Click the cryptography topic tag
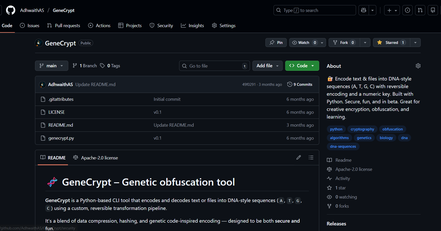This screenshot has height=231, width=441. (362, 129)
